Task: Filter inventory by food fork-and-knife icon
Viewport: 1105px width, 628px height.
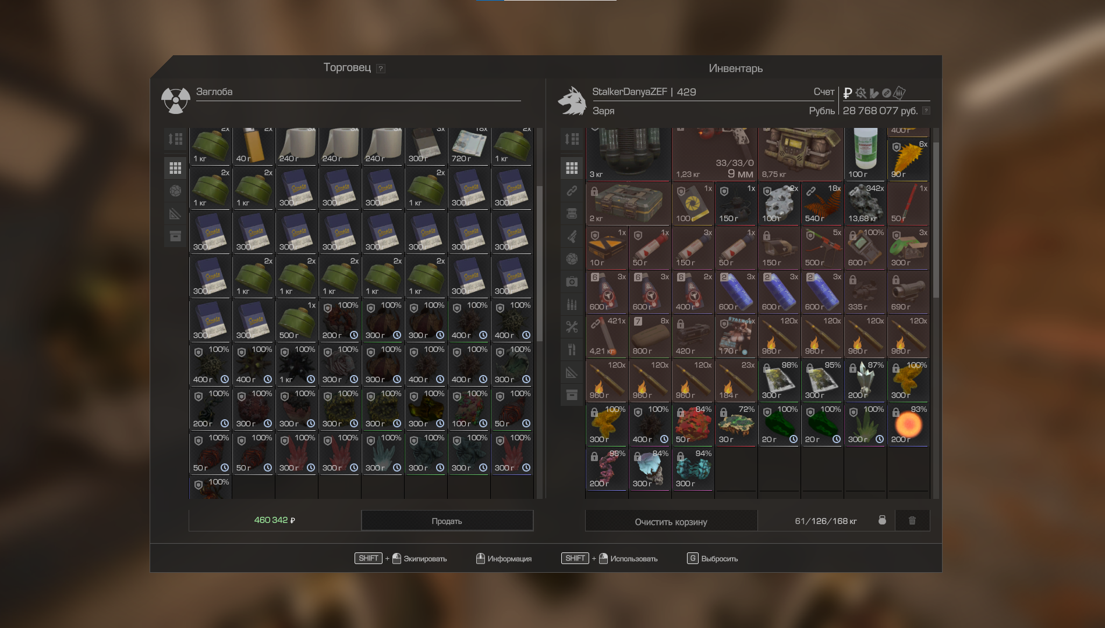Action: pos(572,349)
